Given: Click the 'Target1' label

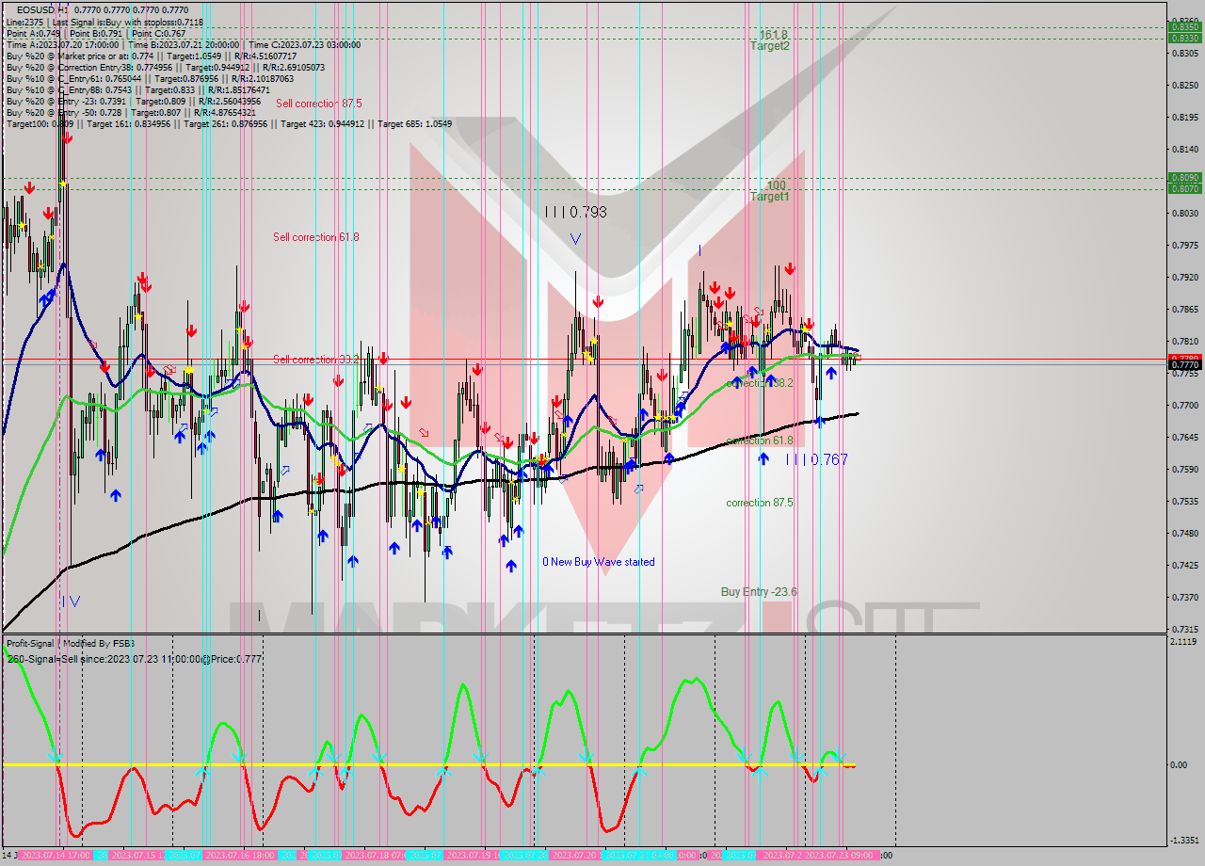Looking at the screenshot, I should tap(769, 197).
